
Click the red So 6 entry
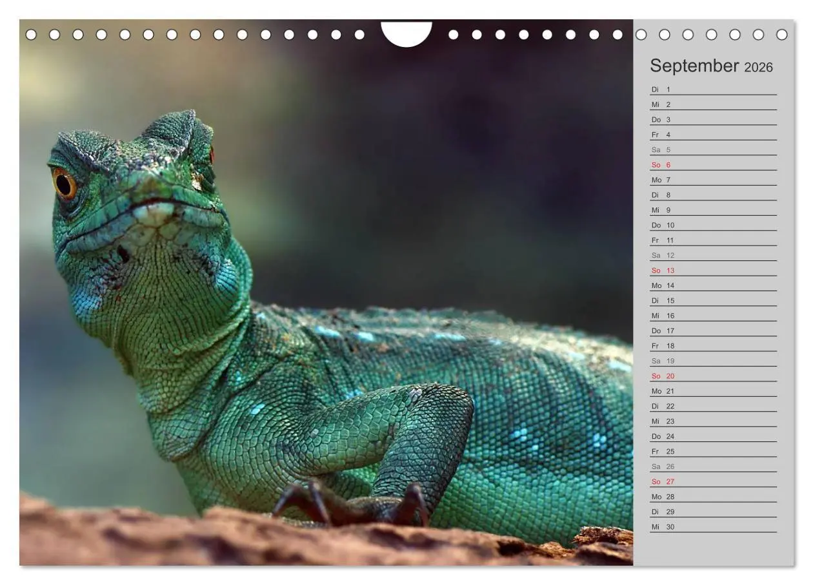[713, 165]
